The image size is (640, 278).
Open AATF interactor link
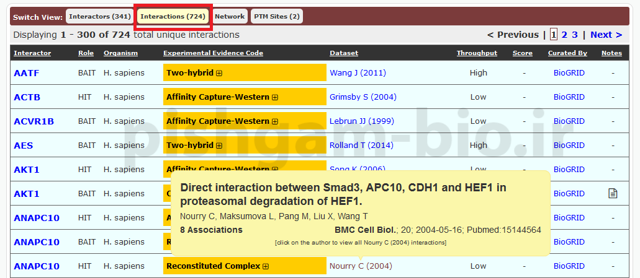pyautogui.click(x=26, y=73)
